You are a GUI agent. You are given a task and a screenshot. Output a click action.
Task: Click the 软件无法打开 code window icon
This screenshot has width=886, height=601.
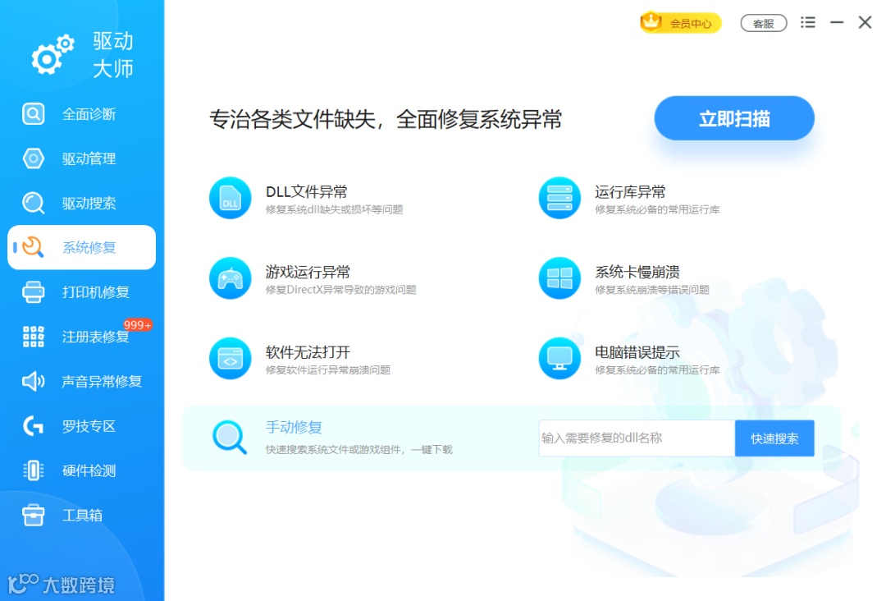(x=230, y=359)
